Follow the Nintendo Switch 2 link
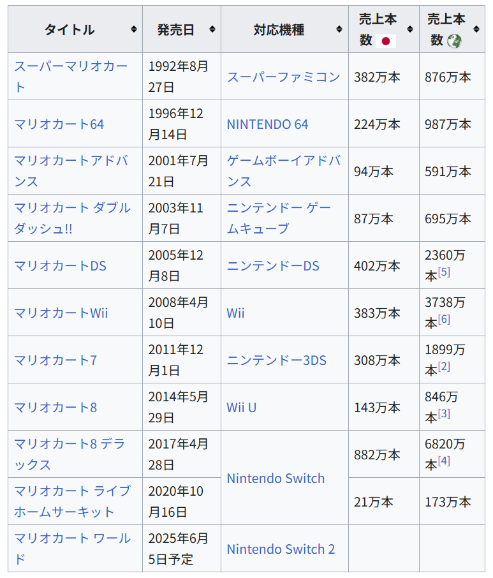The width and height of the screenshot is (493, 578). pyautogui.click(x=281, y=549)
